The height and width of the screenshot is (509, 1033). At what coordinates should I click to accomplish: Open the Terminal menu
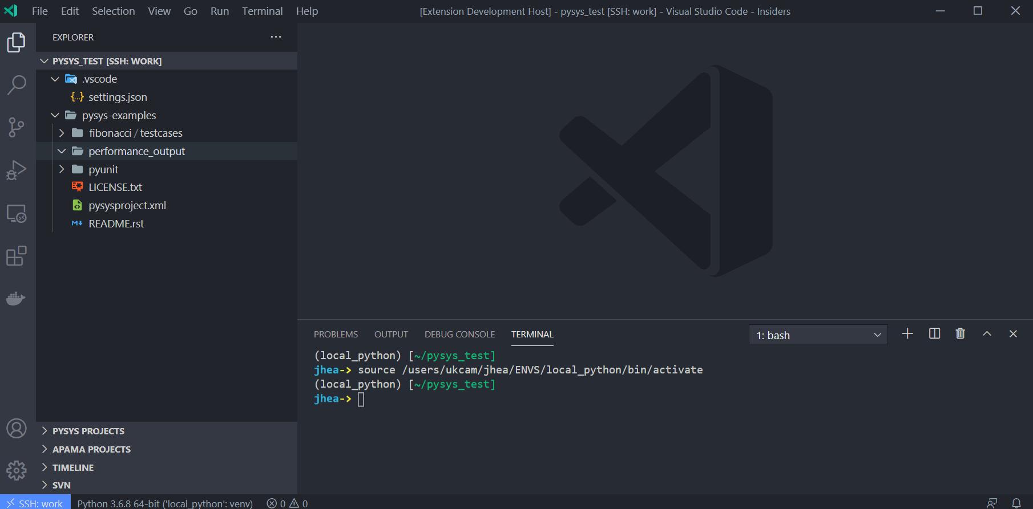point(263,11)
